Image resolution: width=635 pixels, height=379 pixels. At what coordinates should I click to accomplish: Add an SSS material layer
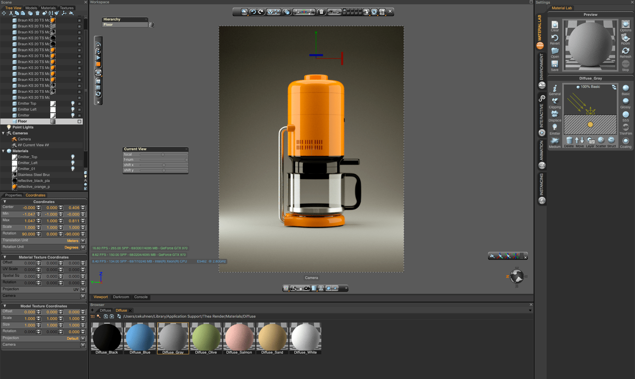point(625,116)
